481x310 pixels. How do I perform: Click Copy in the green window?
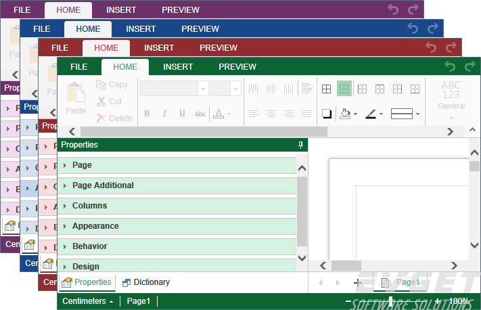click(x=112, y=85)
